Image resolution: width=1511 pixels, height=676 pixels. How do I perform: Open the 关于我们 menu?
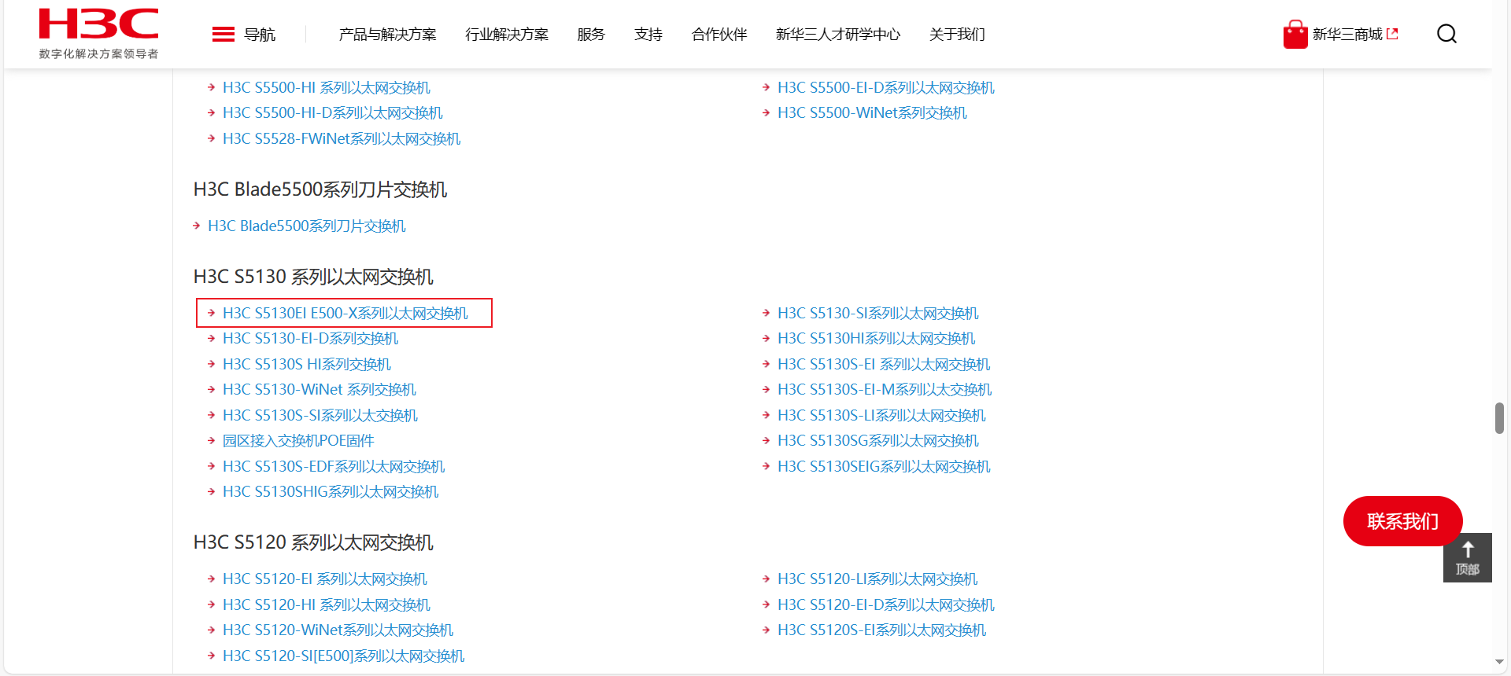(957, 35)
